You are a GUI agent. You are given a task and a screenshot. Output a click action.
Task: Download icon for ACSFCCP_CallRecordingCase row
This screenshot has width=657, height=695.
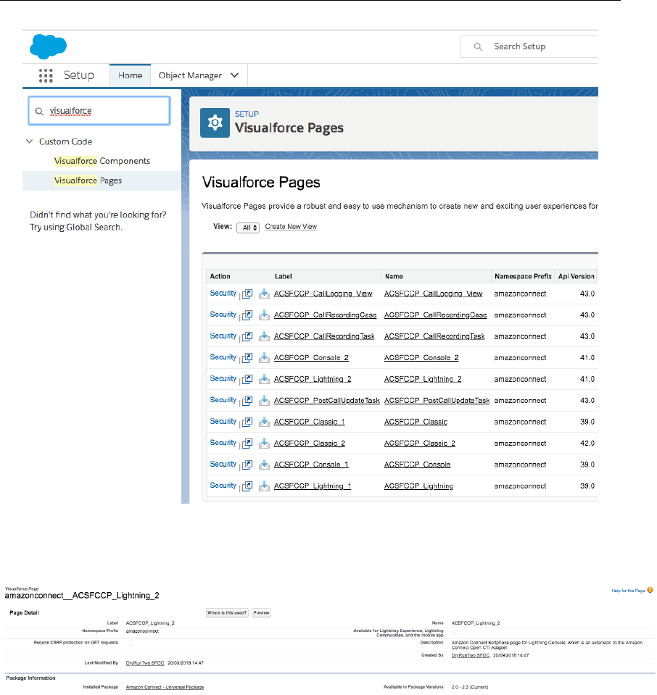pyautogui.click(x=264, y=315)
